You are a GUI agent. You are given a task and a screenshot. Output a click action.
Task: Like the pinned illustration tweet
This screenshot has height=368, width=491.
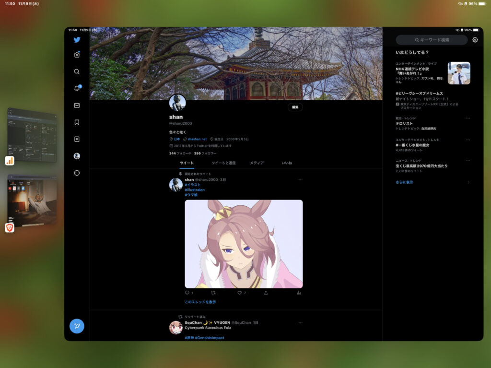[240, 293]
